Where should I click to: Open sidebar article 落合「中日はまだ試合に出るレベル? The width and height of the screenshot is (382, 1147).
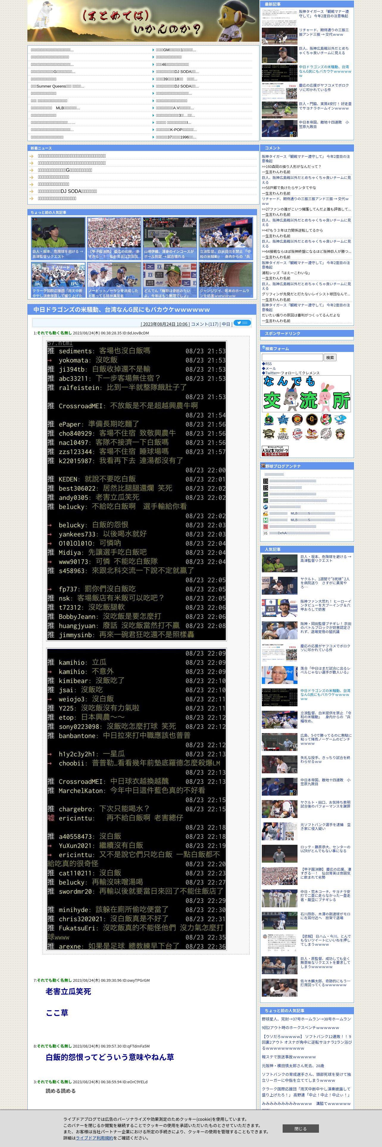(x=325, y=670)
